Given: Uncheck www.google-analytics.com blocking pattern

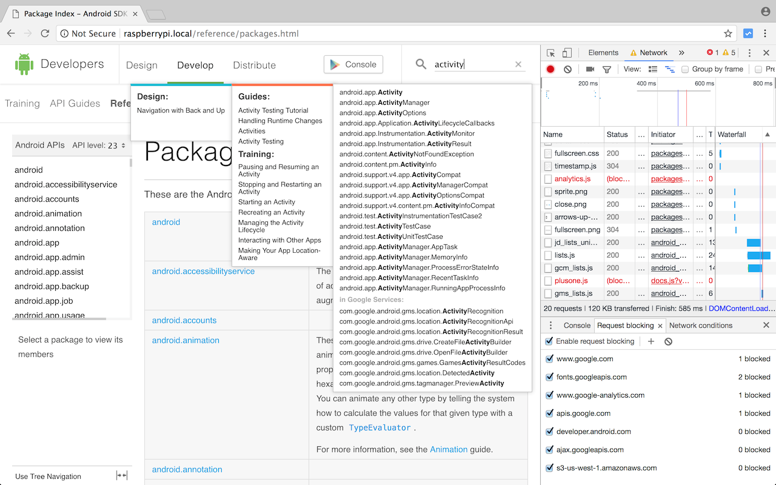Looking at the screenshot, I should click(549, 395).
